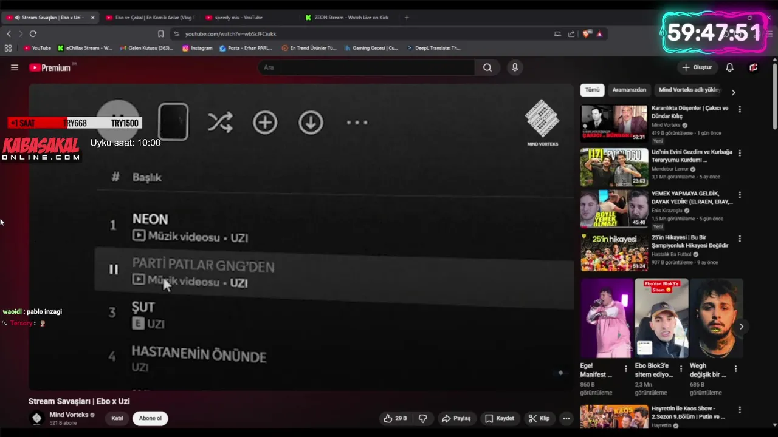Click the address bar URL
The width and height of the screenshot is (778, 437).
(230, 34)
